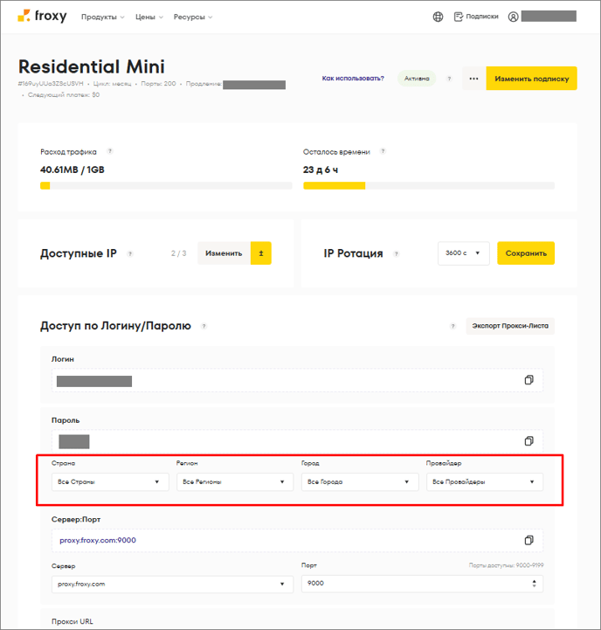Open the Все Города city dropdown

coord(360,481)
